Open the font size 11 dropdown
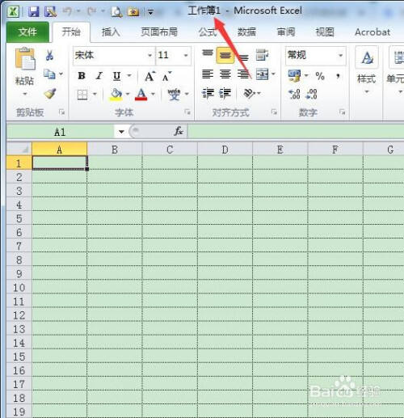 pyautogui.click(x=186, y=56)
